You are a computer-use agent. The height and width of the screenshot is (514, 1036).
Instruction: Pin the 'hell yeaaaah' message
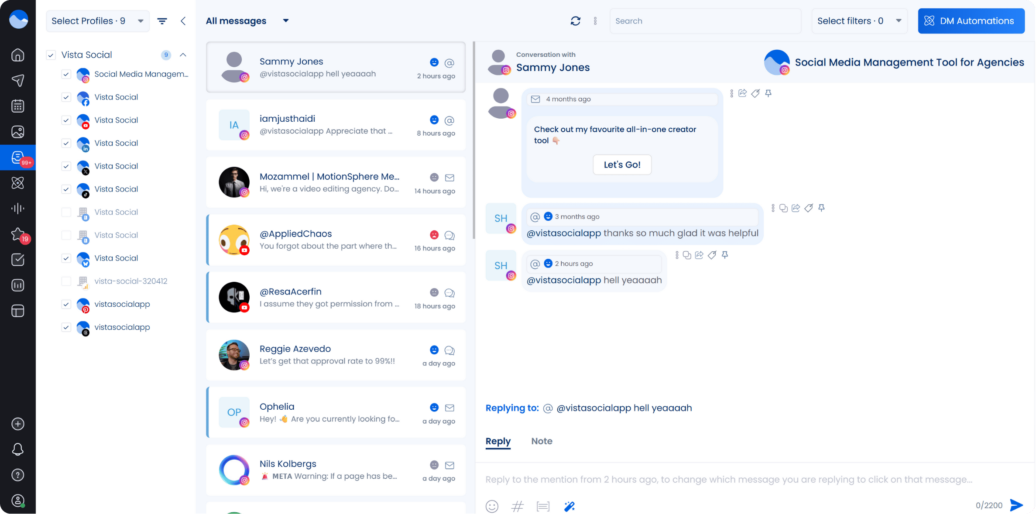pyautogui.click(x=725, y=255)
